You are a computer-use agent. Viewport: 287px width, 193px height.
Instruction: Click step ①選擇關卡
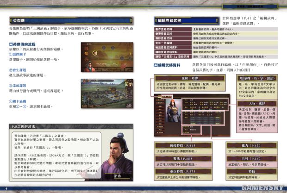[18, 55]
